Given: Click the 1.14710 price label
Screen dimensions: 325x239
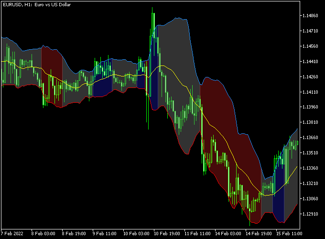Looking at the screenshot, I should (310, 31).
